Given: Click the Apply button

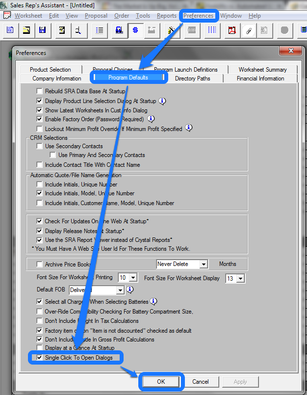Looking at the screenshot, I should (x=240, y=382).
